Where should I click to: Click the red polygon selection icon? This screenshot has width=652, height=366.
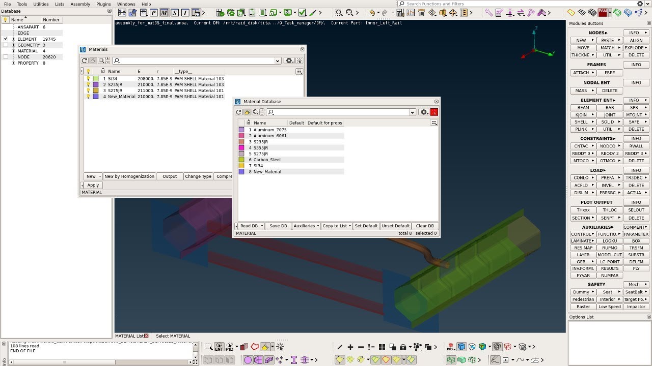[x=255, y=347]
